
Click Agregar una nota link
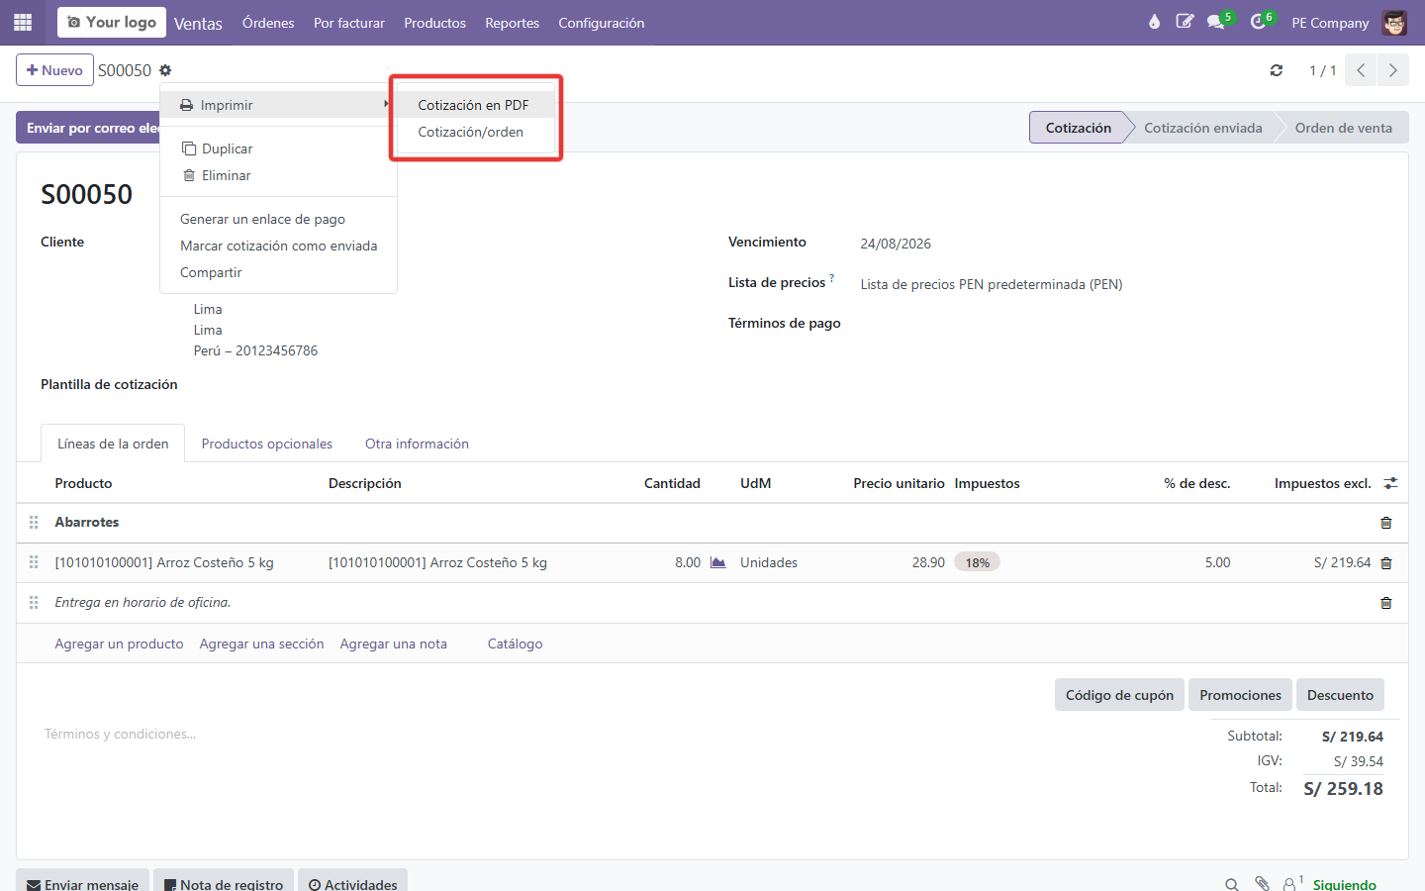pyautogui.click(x=394, y=643)
